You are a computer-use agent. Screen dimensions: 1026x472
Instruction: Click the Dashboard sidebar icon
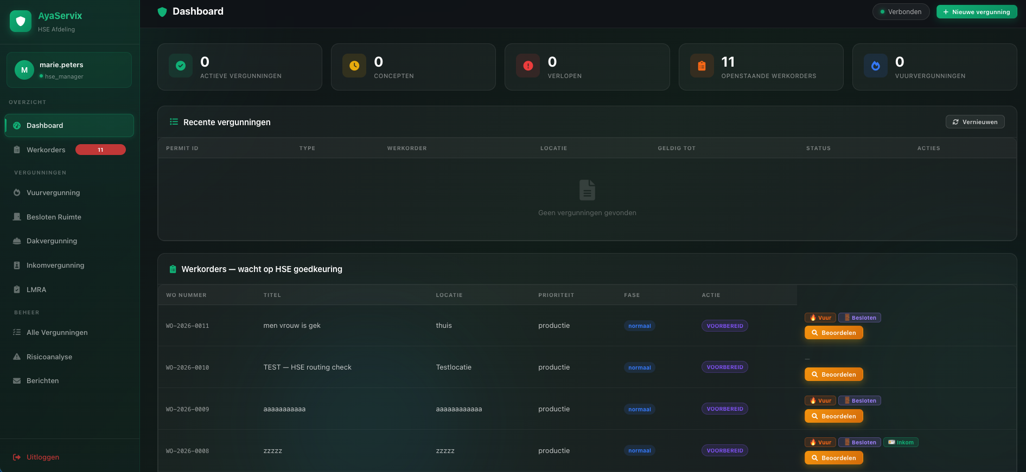pos(17,126)
